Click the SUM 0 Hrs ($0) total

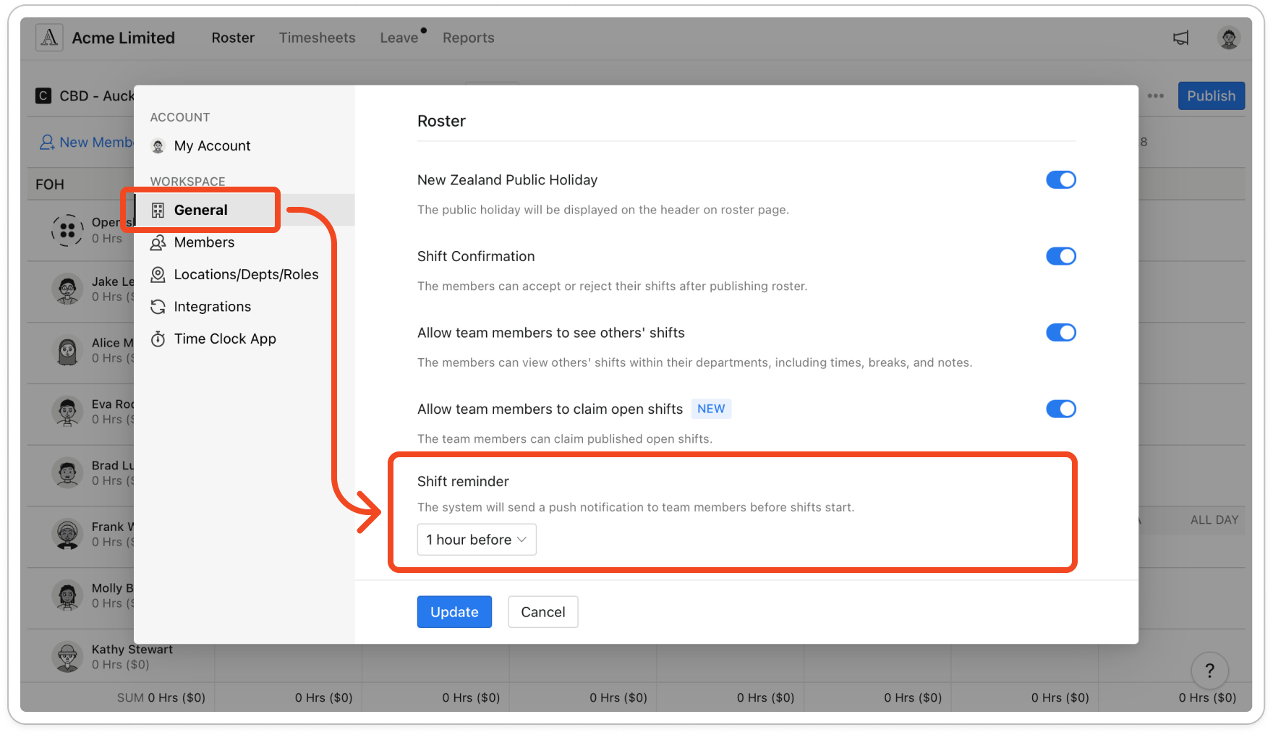coord(161,698)
